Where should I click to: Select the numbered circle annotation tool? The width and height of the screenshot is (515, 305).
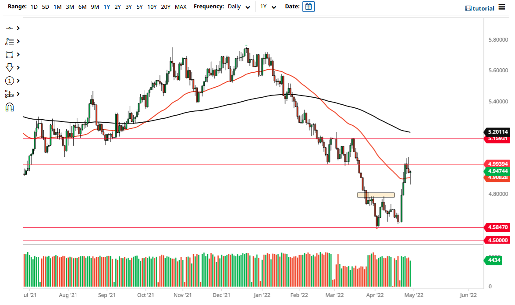pos(10,81)
